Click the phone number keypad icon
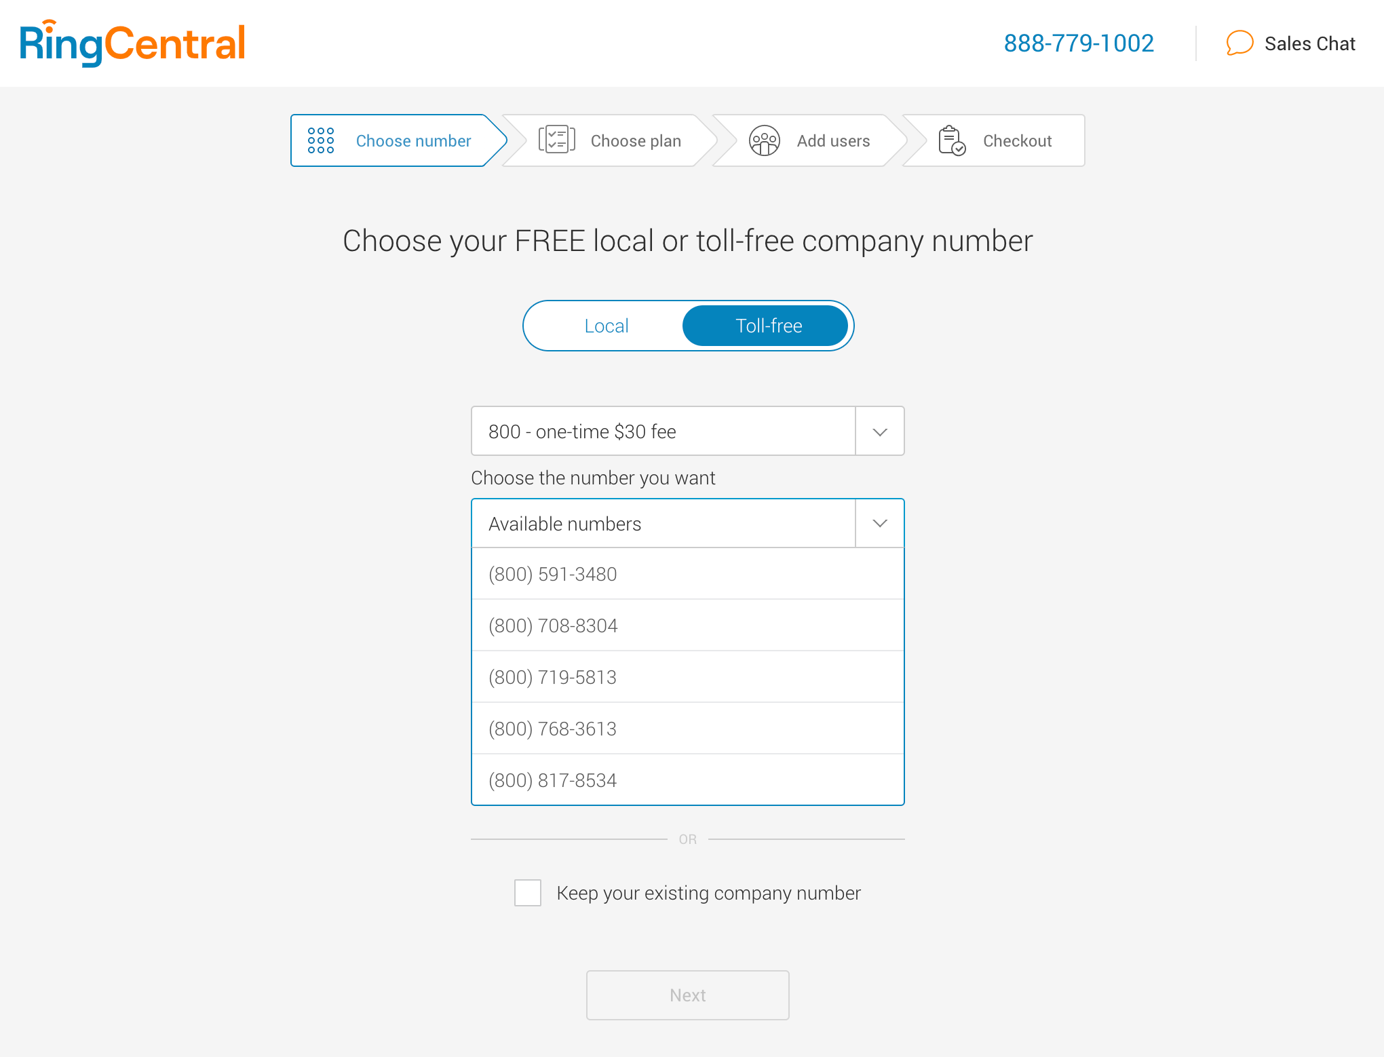Screen dimensions: 1384x1057 (x=322, y=140)
